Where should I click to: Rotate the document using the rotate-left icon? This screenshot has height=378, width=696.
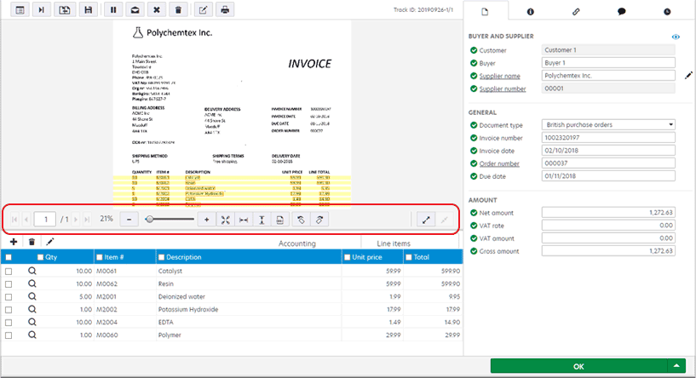point(301,219)
